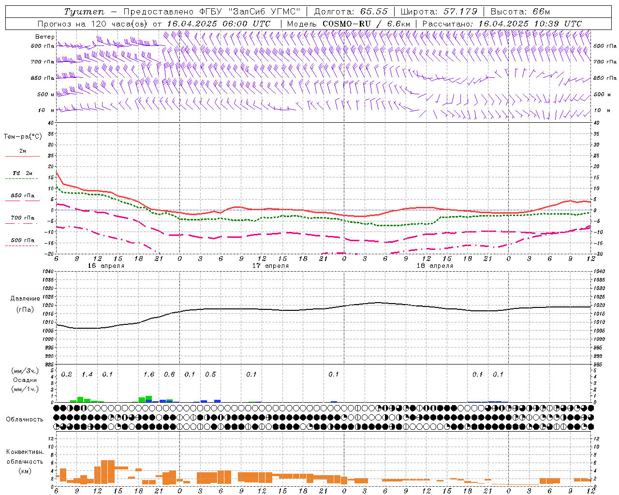619x495 pixels.
Task: Click the "Tyumen" station title
Action: click(84, 12)
